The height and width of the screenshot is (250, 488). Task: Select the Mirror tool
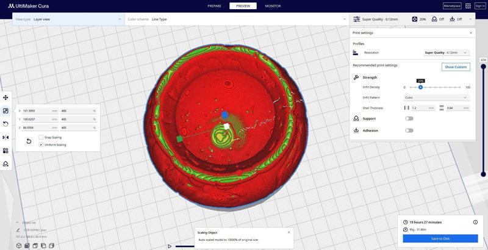point(5,137)
